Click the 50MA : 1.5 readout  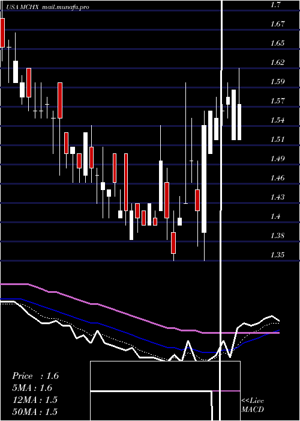point(35,411)
